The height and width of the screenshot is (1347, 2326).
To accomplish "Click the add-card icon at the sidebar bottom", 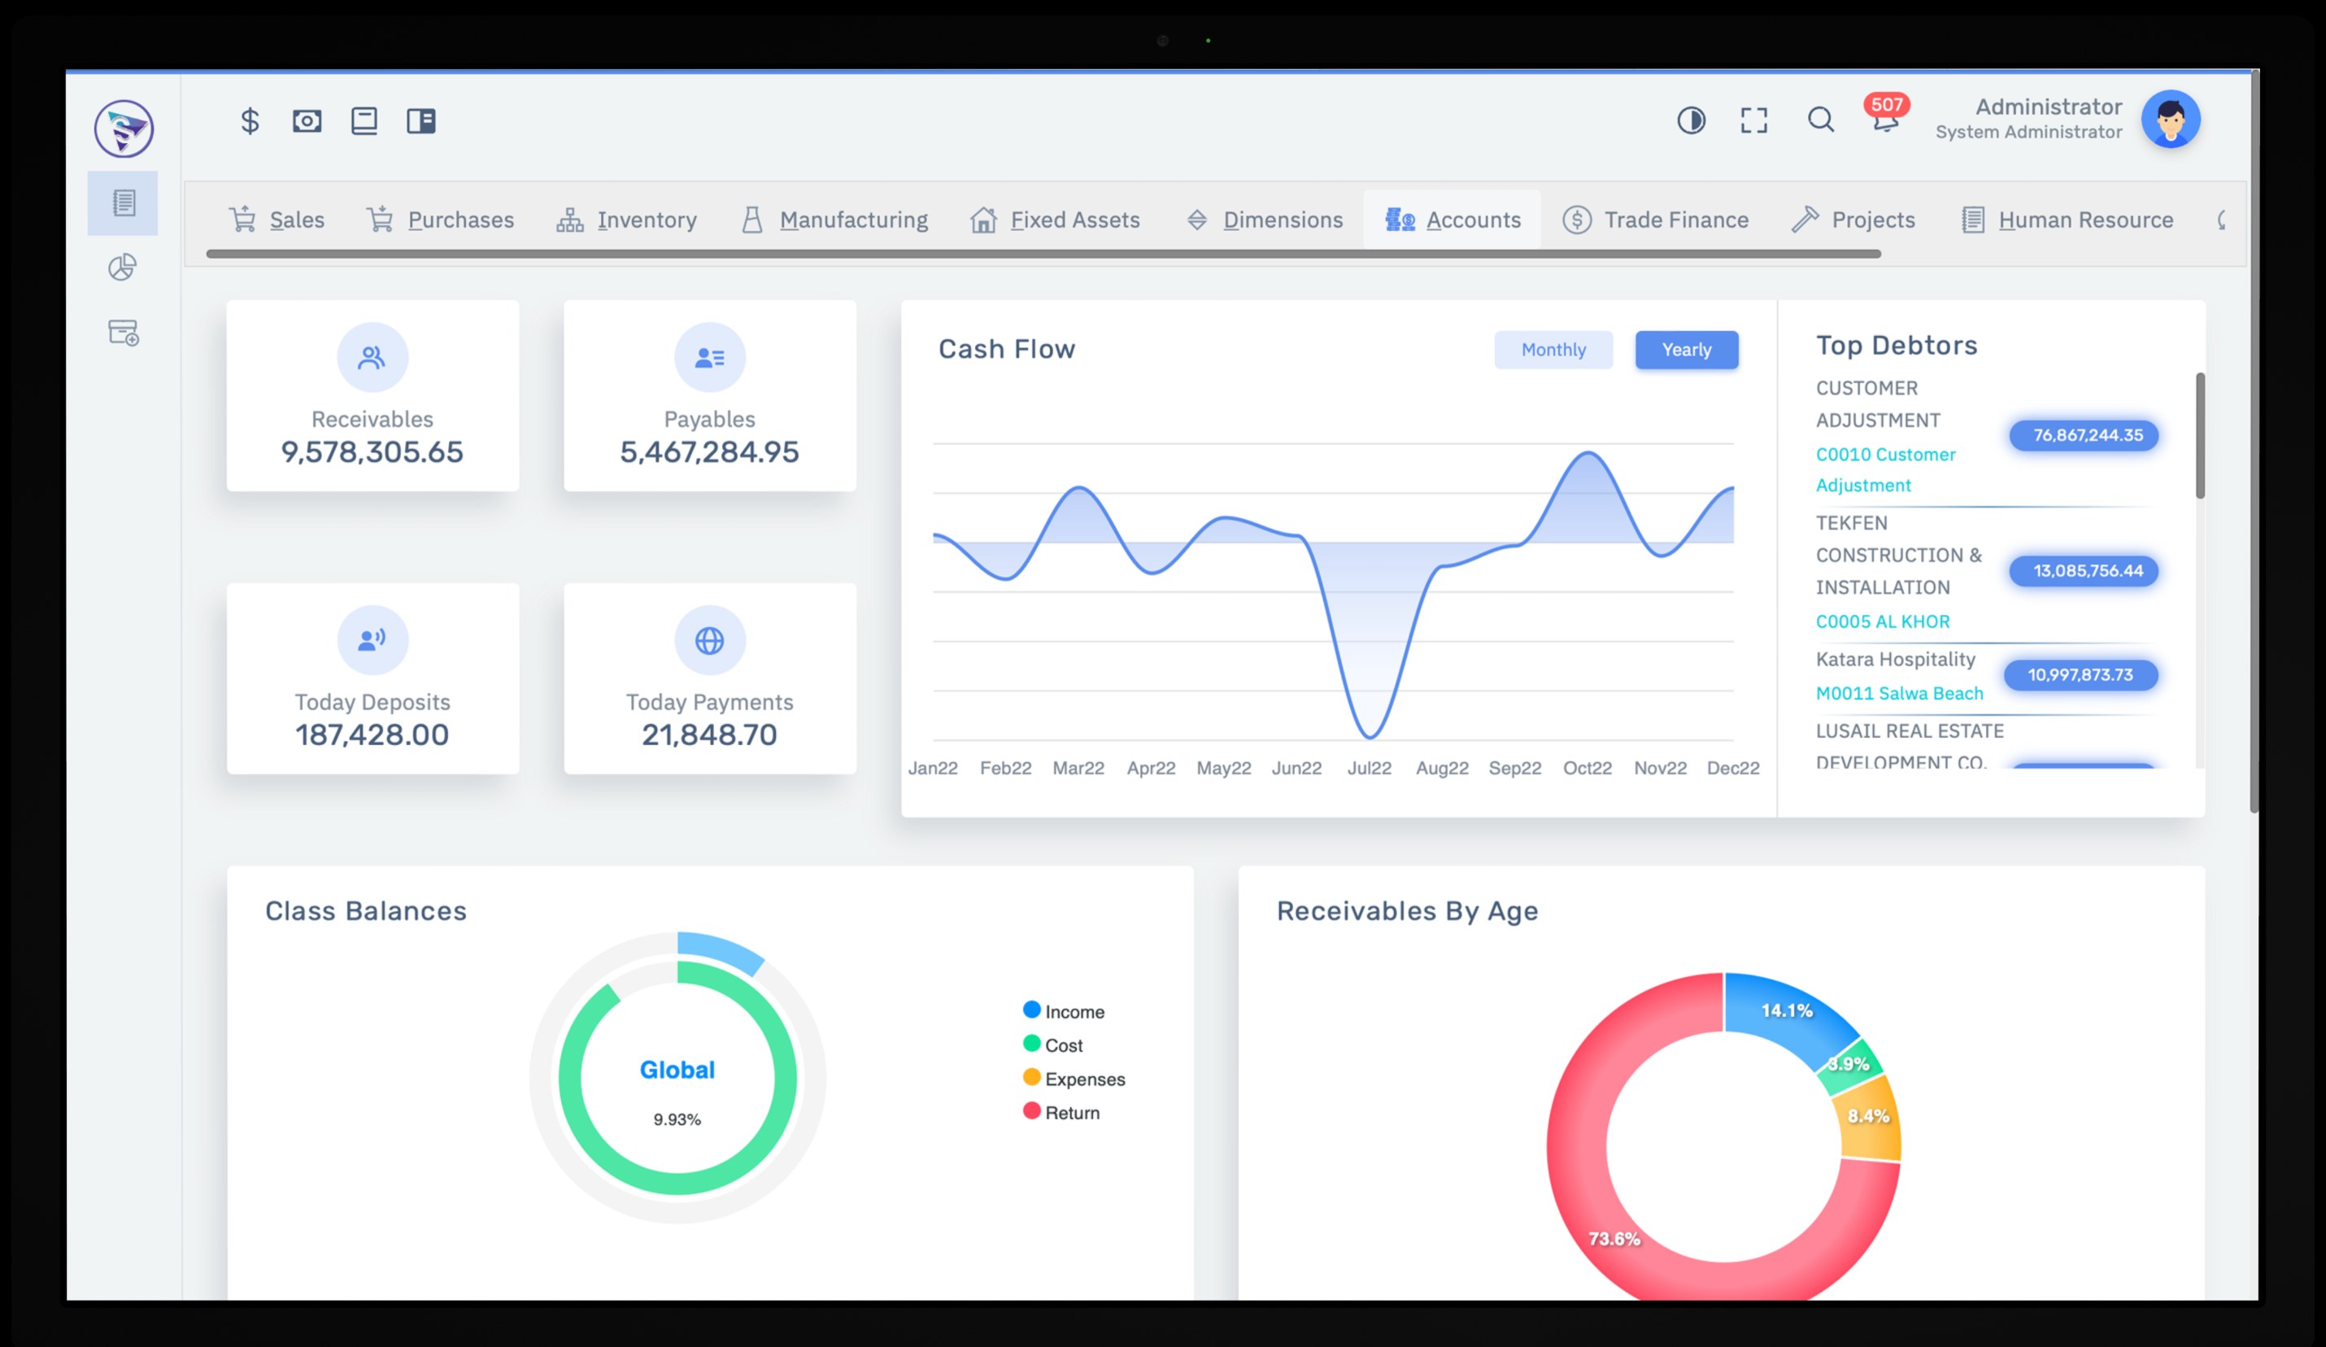I will click(124, 331).
